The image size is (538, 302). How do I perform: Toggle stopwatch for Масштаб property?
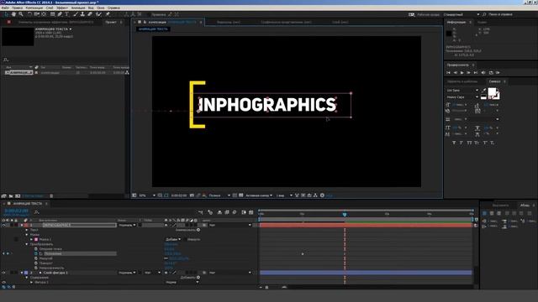coord(36,258)
